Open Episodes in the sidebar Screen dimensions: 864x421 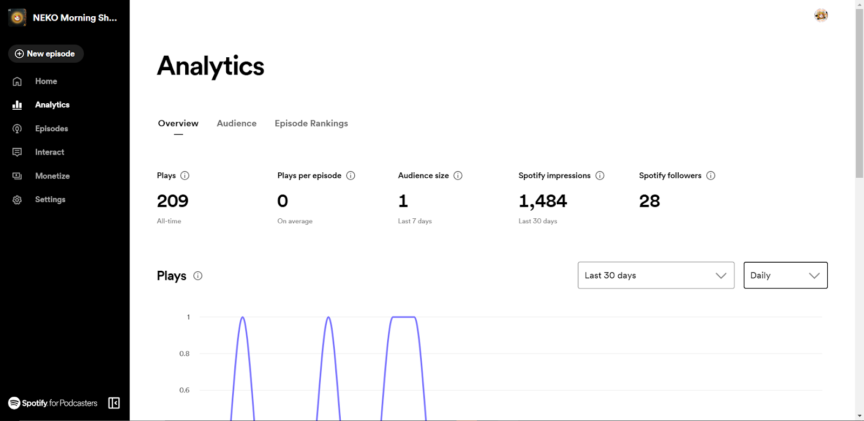[51, 129]
